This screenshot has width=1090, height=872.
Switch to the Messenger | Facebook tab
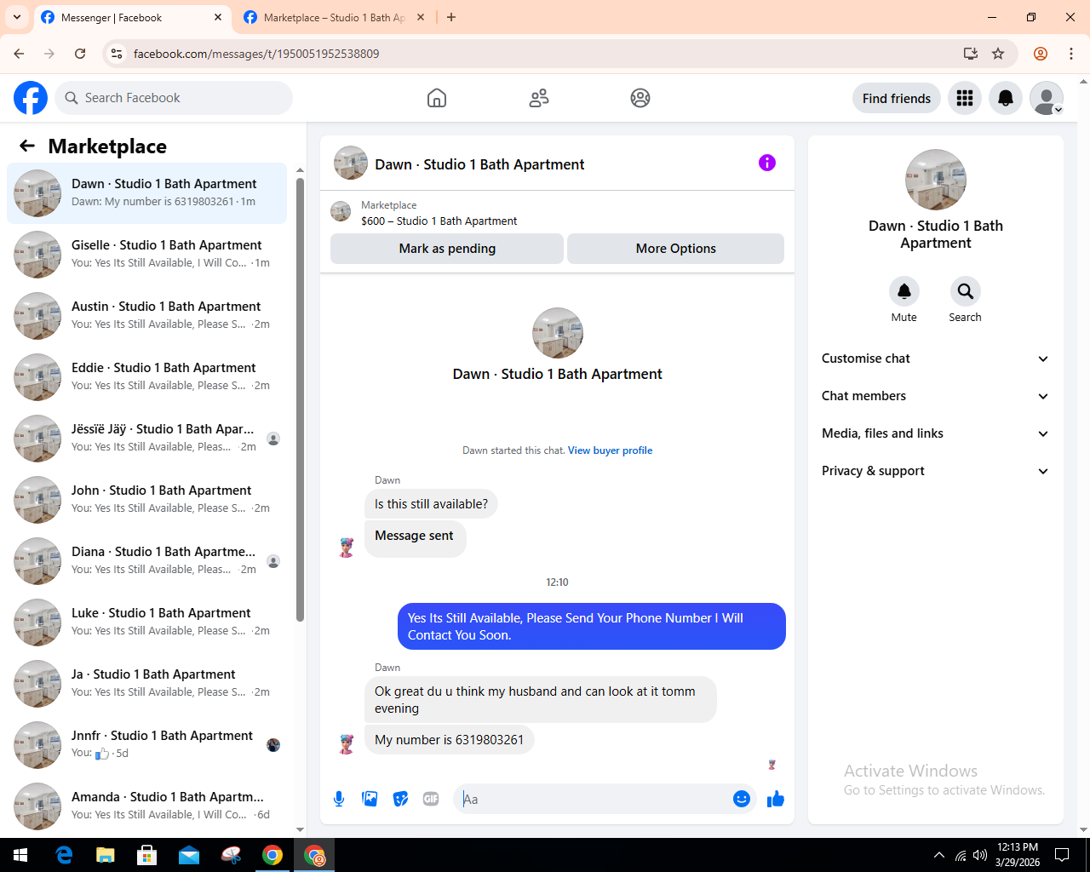click(132, 18)
